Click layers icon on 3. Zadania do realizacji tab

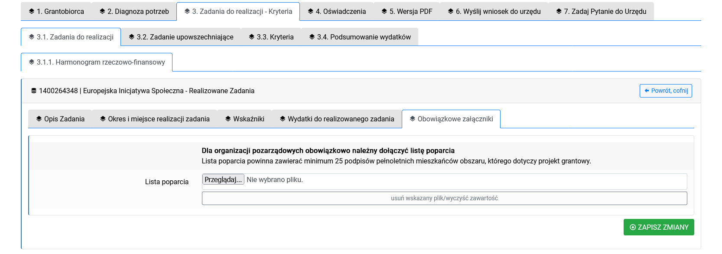(187, 11)
